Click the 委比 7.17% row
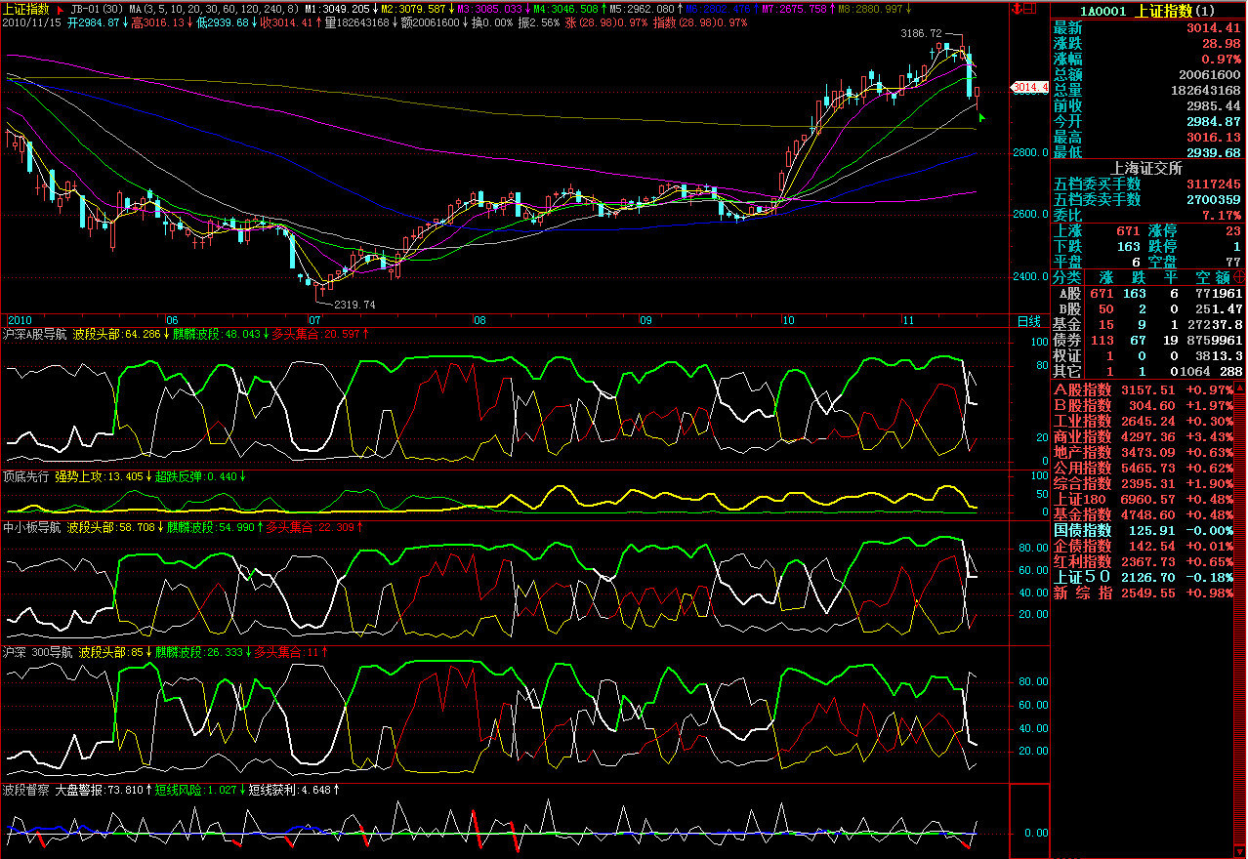The image size is (1248, 859). coord(1148,215)
